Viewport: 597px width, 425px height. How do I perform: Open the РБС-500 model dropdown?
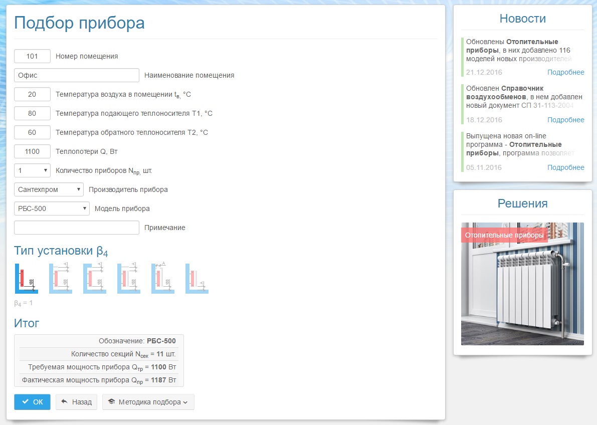(52, 208)
